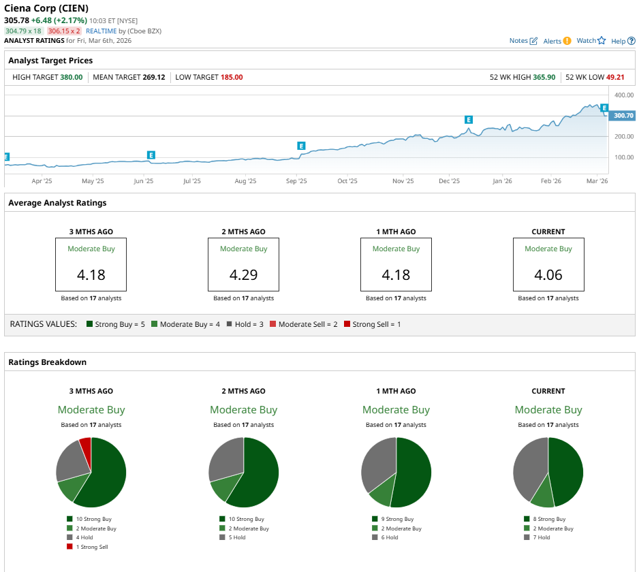Click the orange Alerts exclamation icon
The height and width of the screenshot is (572, 639).
[567, 41]
